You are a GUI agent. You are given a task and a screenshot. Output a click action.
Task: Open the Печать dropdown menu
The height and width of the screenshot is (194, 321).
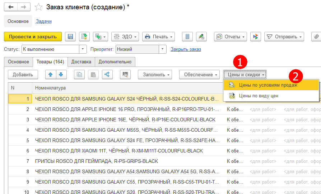click(158, 37)
